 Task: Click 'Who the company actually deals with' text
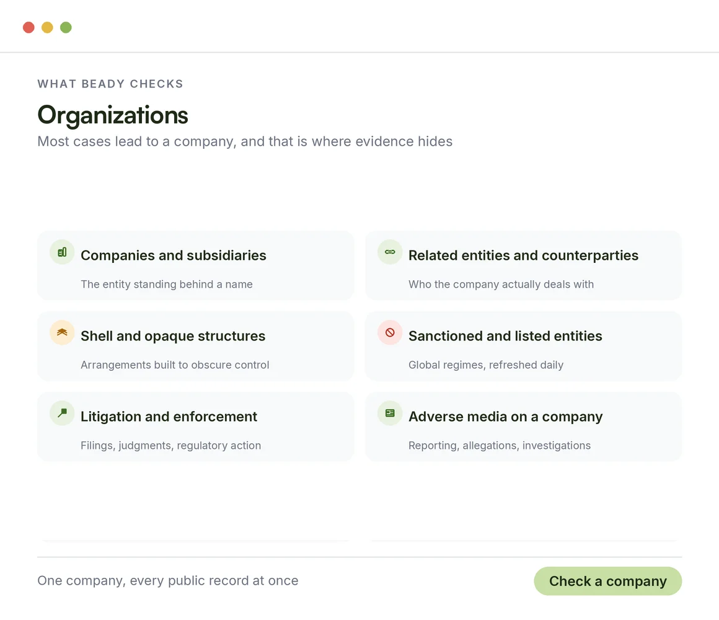coord(501,285)
